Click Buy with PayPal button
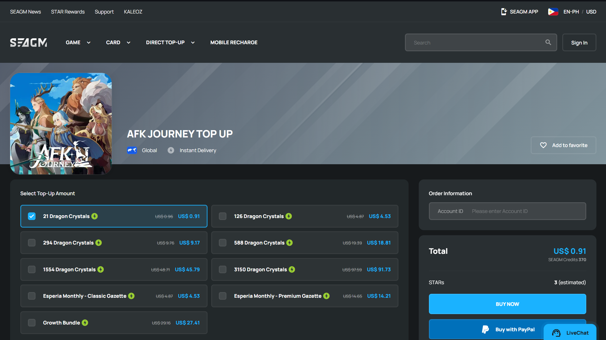606x340 pixels. point(507,329)
